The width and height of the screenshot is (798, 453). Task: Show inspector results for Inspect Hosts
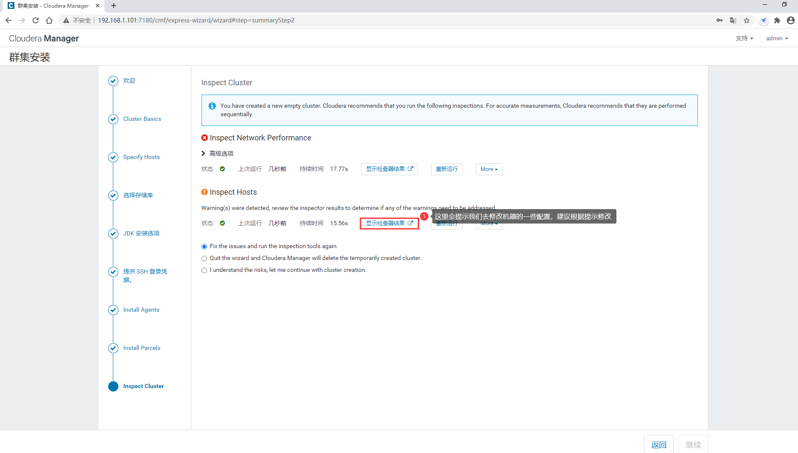[x=389, y=223]
